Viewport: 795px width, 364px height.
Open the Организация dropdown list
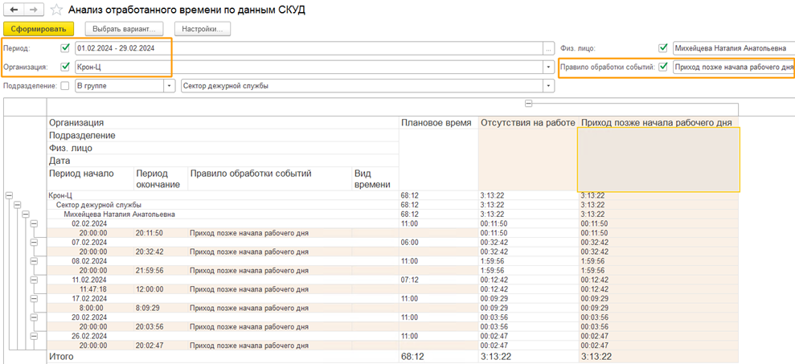[549, 67]
